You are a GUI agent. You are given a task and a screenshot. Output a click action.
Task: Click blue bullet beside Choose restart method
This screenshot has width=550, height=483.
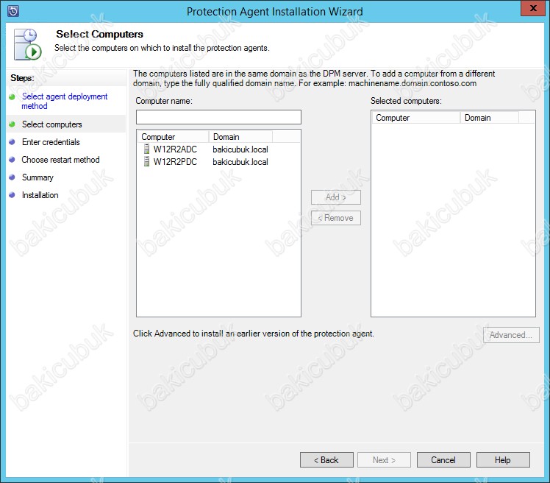(12, 160)
